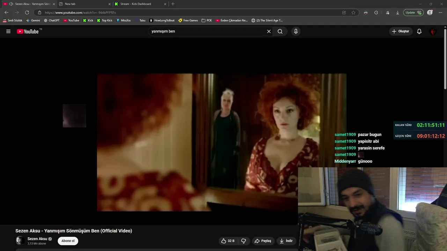Open the split screen icon in address bar
The width and height of the screenshot is (447, 251).
pyautogui.click(x=344, y=13)
